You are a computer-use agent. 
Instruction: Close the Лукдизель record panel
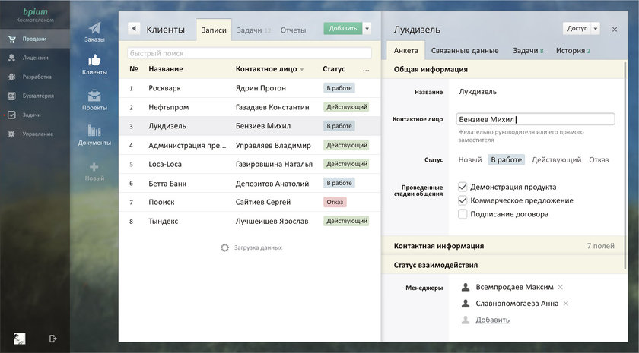pos(615,29)
